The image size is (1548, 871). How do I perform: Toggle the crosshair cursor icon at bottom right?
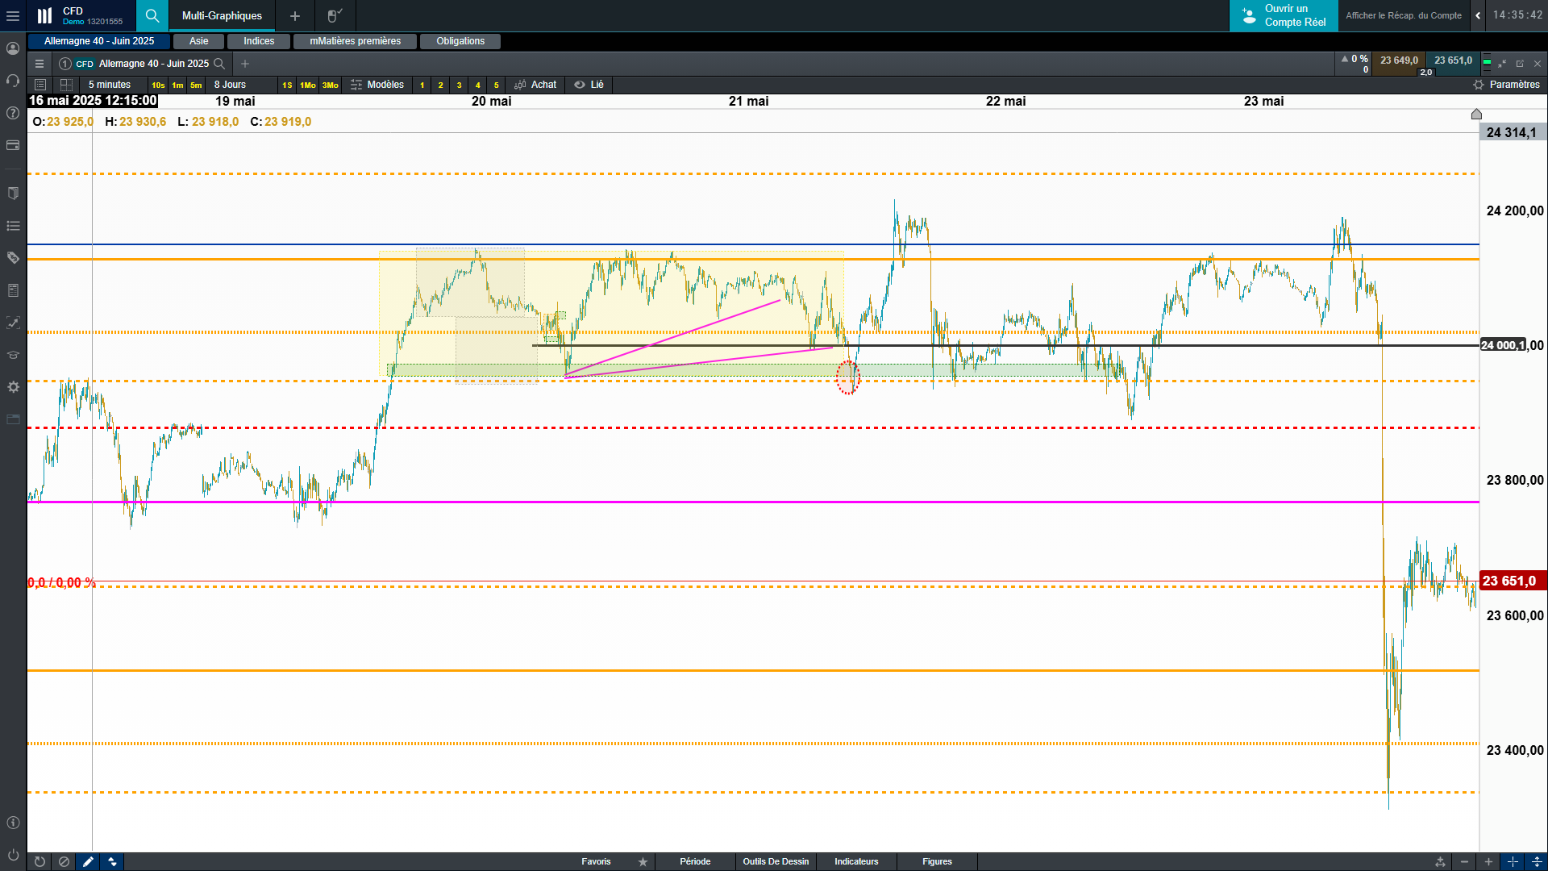1513,861
